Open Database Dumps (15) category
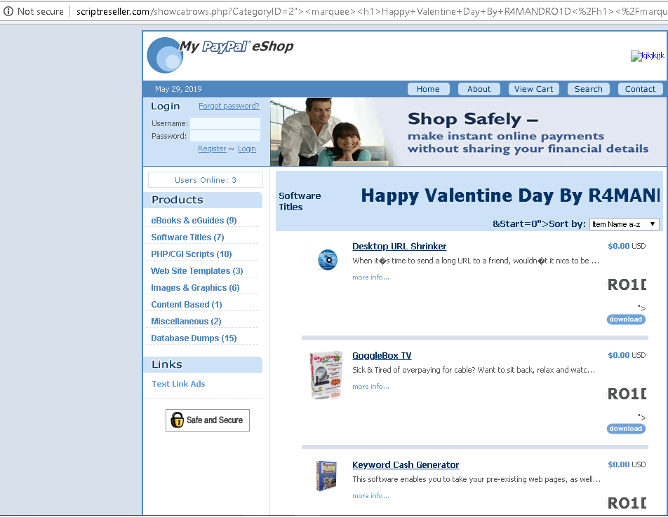Screen dimensions: 668x517 194,338
